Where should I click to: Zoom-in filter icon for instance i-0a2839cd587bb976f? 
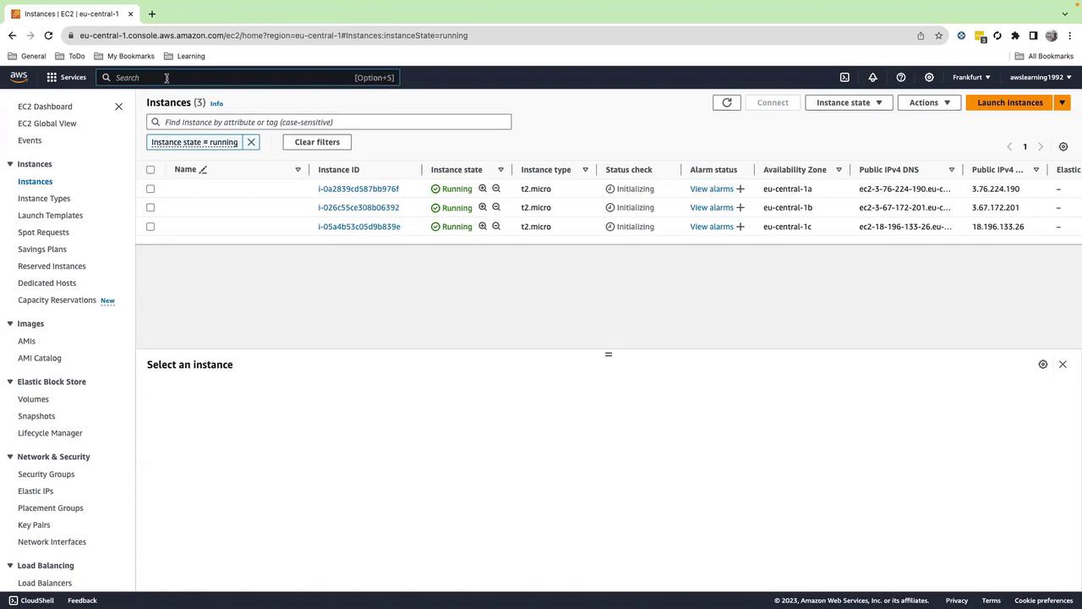tap(483, 189)
